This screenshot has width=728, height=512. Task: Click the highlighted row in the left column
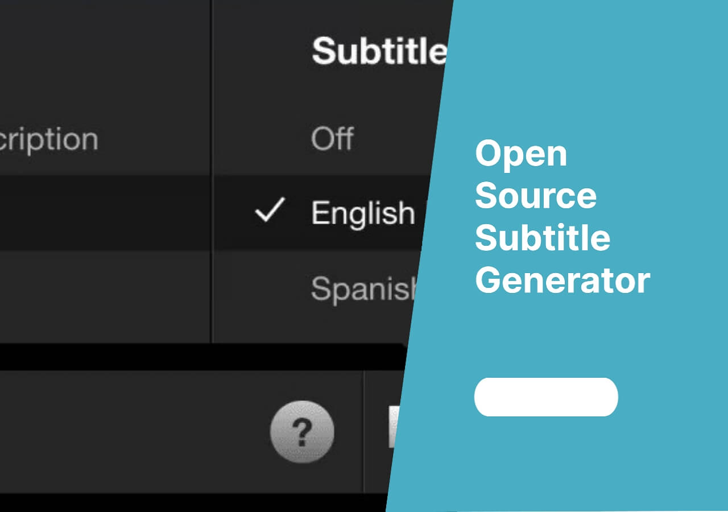[105, 213]
